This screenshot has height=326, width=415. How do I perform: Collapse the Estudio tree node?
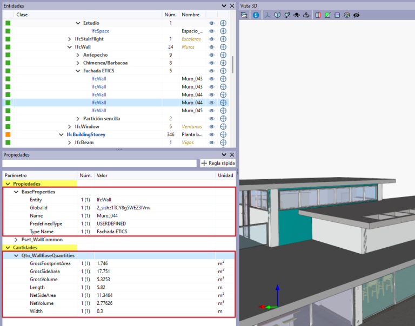pyautogui.click(x=78, y=23)
